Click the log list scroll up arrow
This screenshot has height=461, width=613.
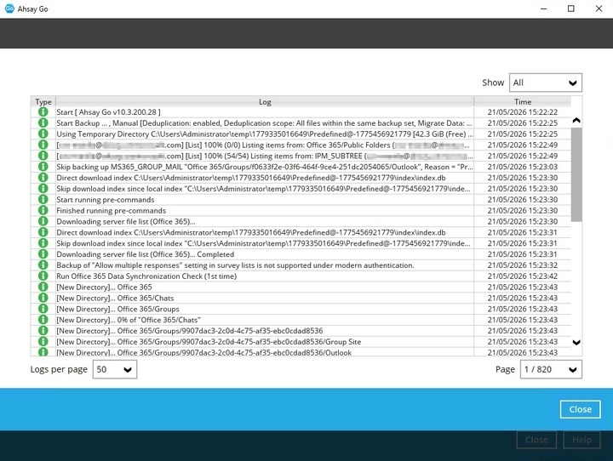tap(576, 120)
